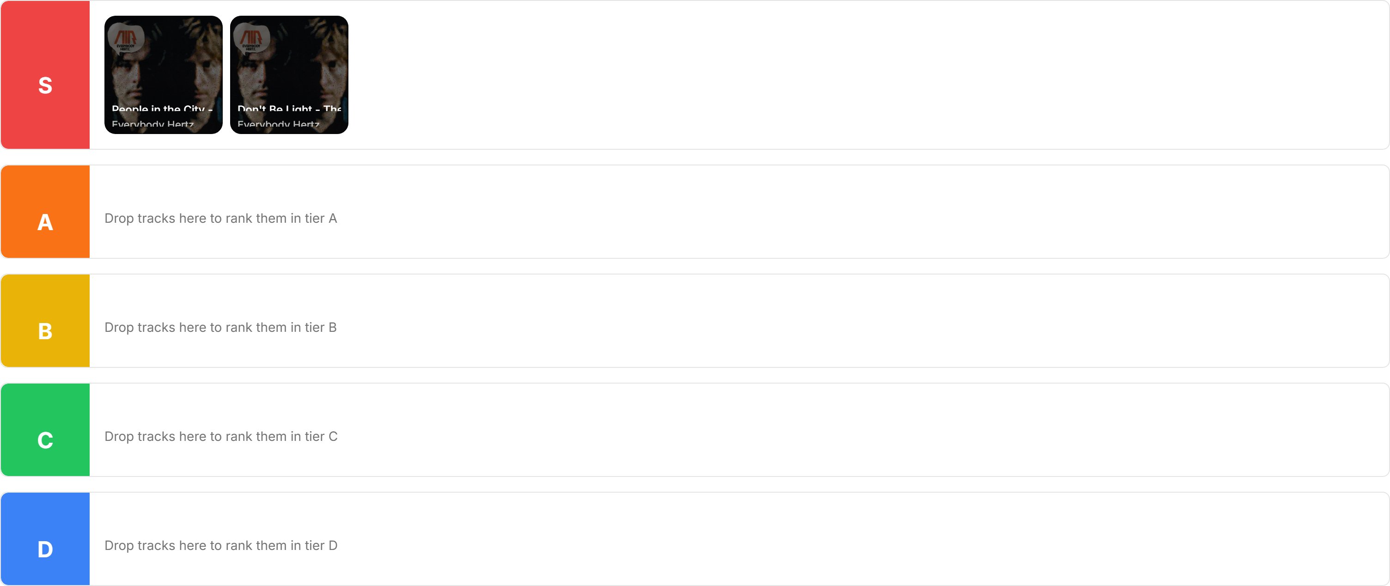1390x586 pixels.
Task: Select the Don't Be Light track card
Action: point(289,74)
